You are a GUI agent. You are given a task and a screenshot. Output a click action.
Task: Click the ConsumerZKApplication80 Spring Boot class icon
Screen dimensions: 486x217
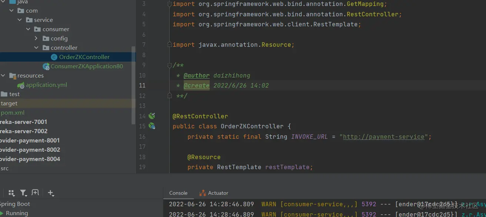(46, 66)
